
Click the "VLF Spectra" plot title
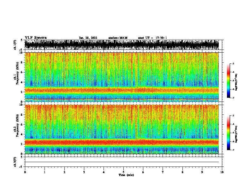[36, 38]
